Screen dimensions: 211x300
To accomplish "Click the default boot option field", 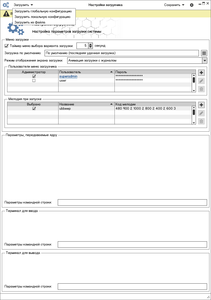I will click(x=122, y=53).
